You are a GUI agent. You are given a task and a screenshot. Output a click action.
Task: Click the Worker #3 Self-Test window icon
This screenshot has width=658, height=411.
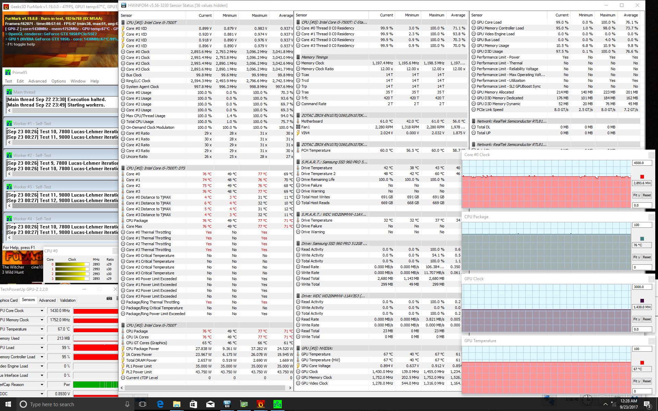tap(9, 187)
